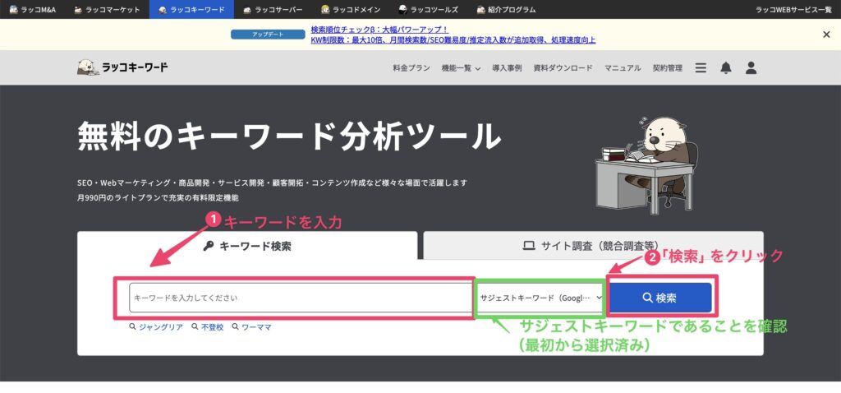
Task: Open the user account icon
Action: click(x=751, y=67)
